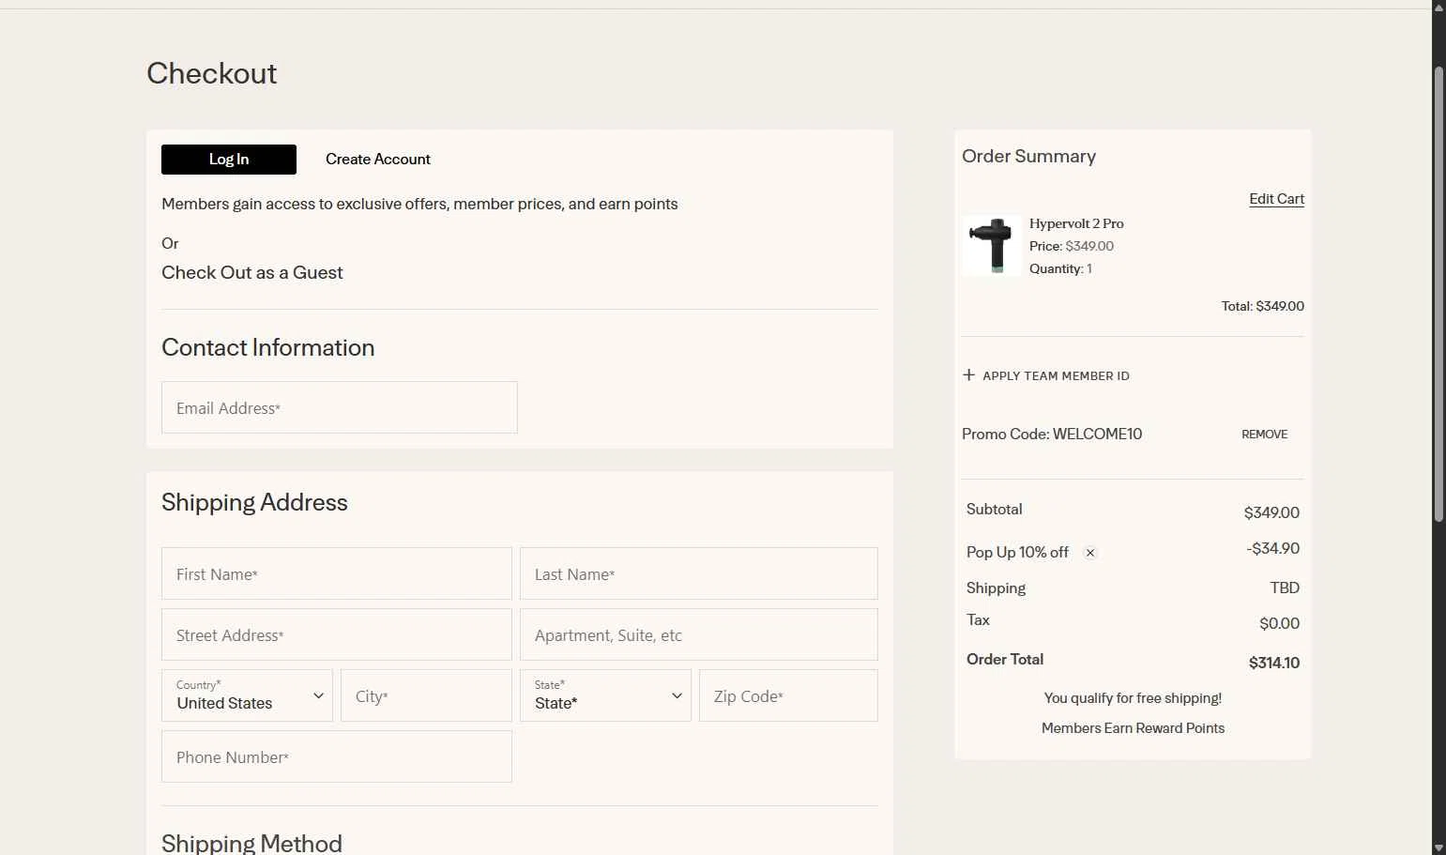Click the Hypervolt 2 Pro product name
This screenshot has width=1446, height=855.
click(x=1076, y=223)
